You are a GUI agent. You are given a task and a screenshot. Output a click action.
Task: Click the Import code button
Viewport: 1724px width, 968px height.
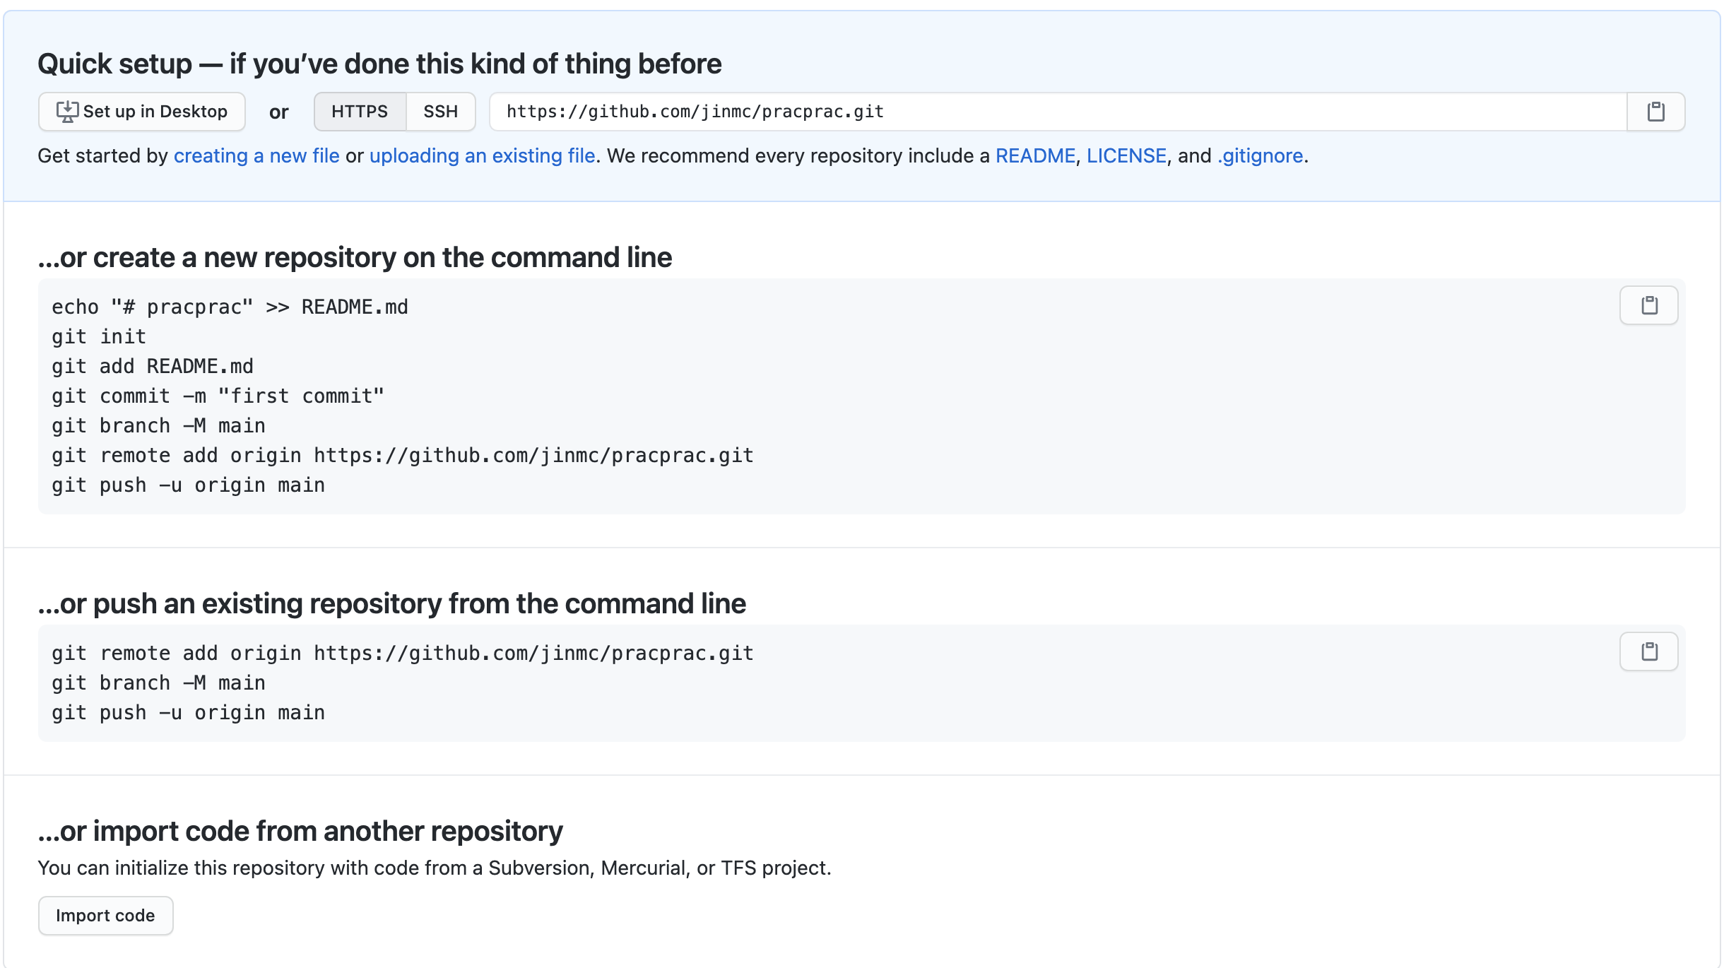click(x=105, y=916)
